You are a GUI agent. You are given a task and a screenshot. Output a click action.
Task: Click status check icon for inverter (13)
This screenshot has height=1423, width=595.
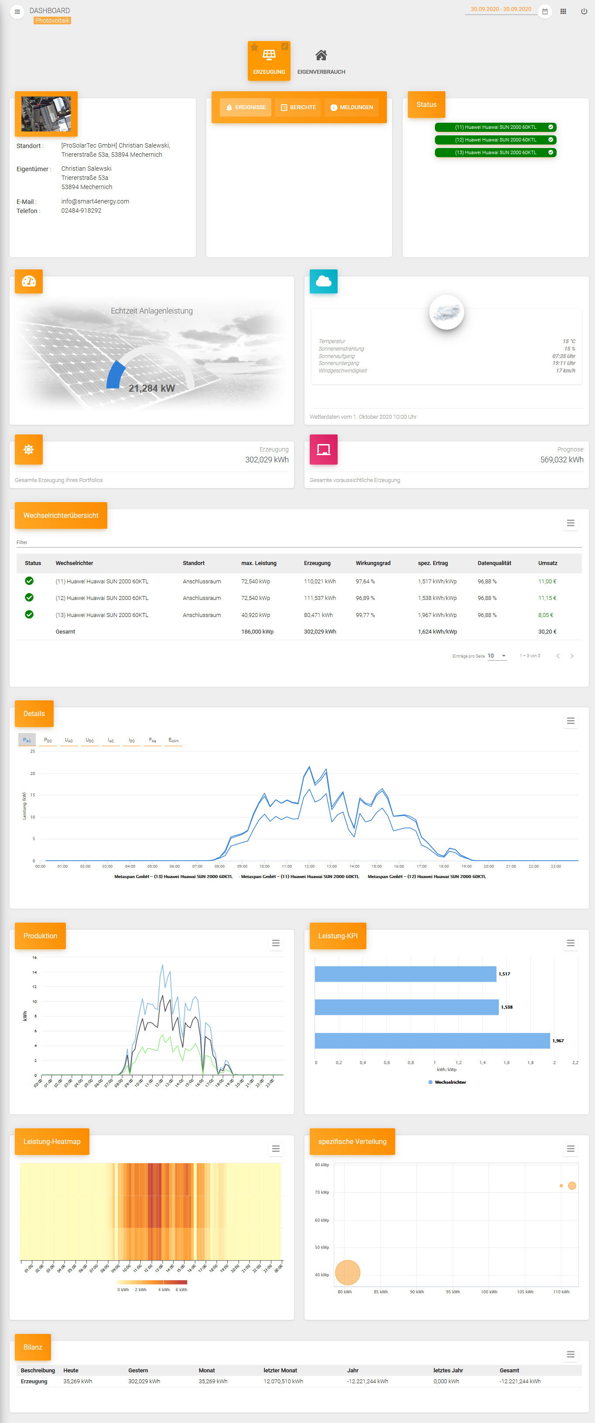pos(29,614)
